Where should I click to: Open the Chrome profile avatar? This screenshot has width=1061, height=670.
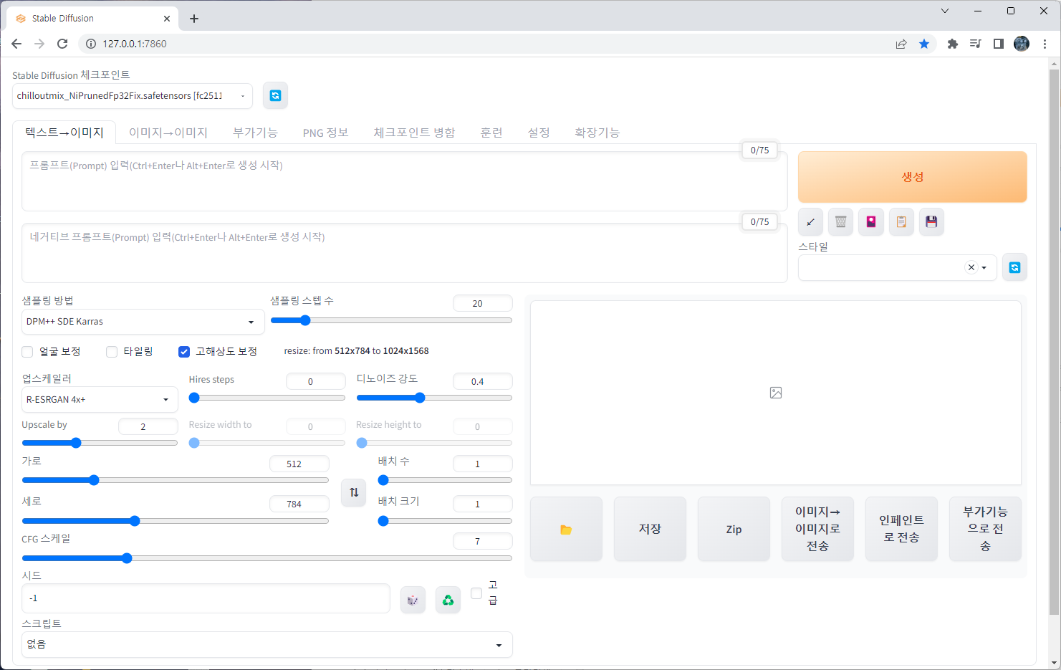click(1022, 44)
